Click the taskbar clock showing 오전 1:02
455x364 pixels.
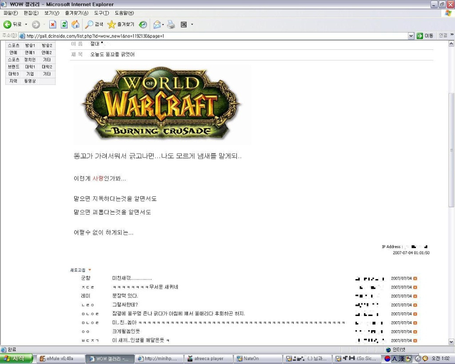point(441,359)
